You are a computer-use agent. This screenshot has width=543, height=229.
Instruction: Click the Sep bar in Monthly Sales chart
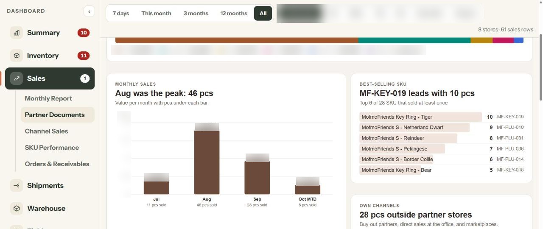257,178
